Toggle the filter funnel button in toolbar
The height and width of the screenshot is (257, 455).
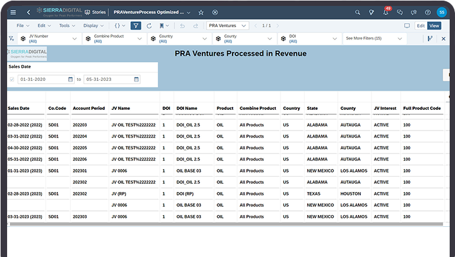coord(135,26)
